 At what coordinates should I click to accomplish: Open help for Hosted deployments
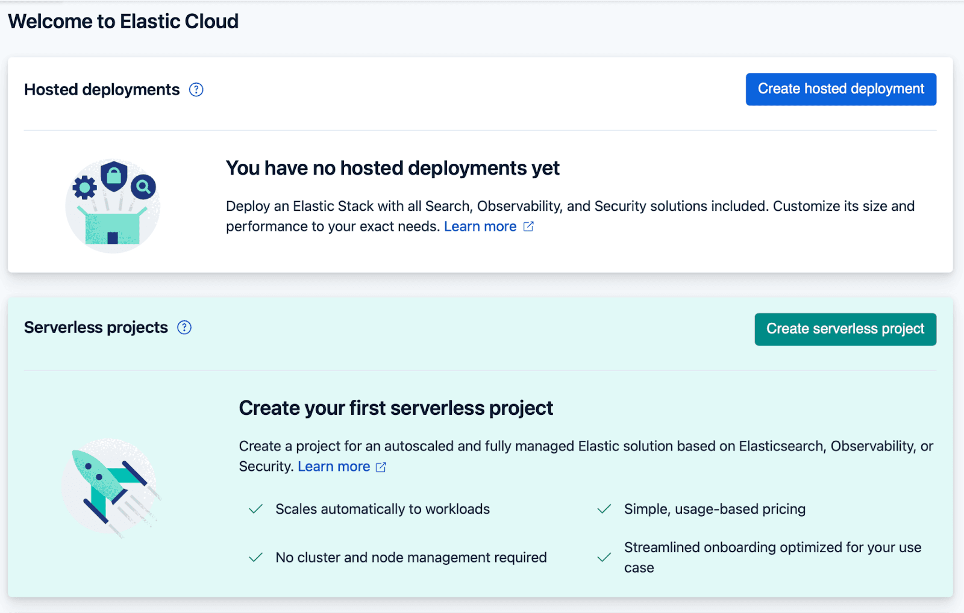(195, 89)
